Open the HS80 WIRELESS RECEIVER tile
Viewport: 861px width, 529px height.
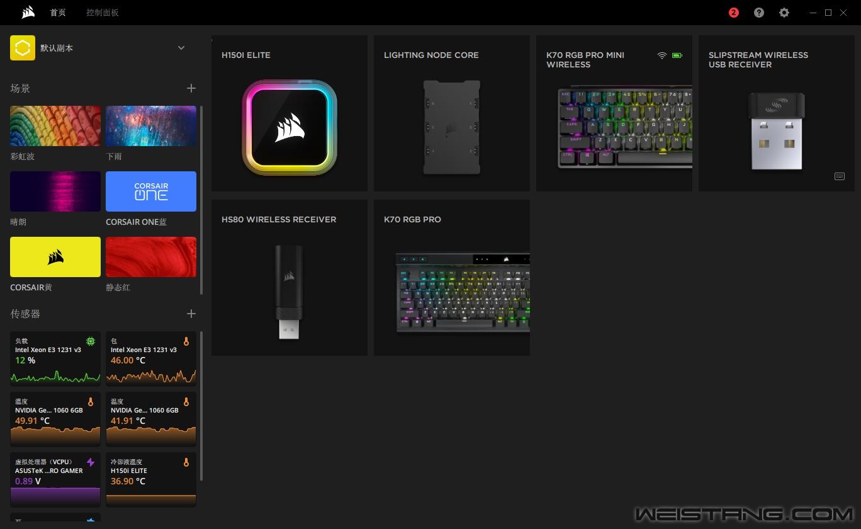[x=290, y=278]
